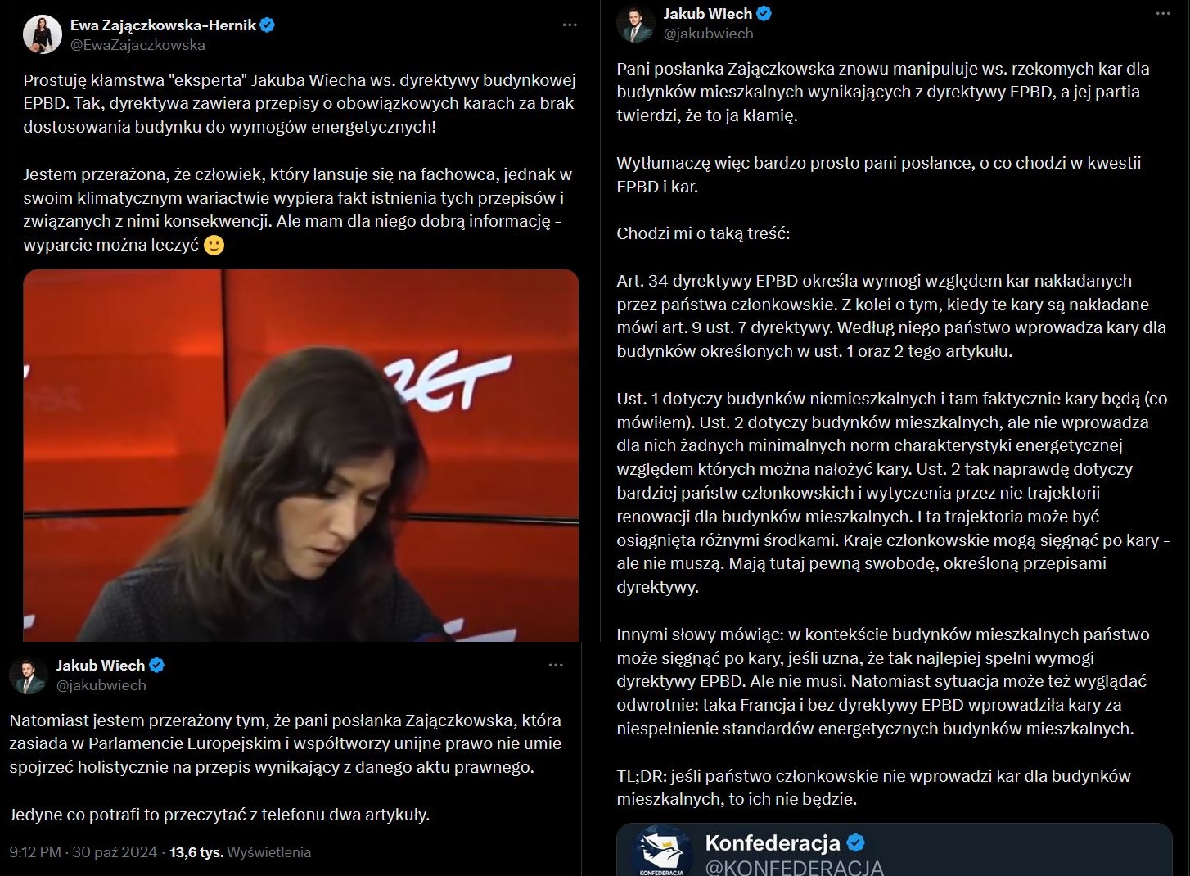View the 13,6 tys. Wyświetlenia count
Viewport: 1190px width, 876px height.
pyautogui.click(x=240, y=851)
